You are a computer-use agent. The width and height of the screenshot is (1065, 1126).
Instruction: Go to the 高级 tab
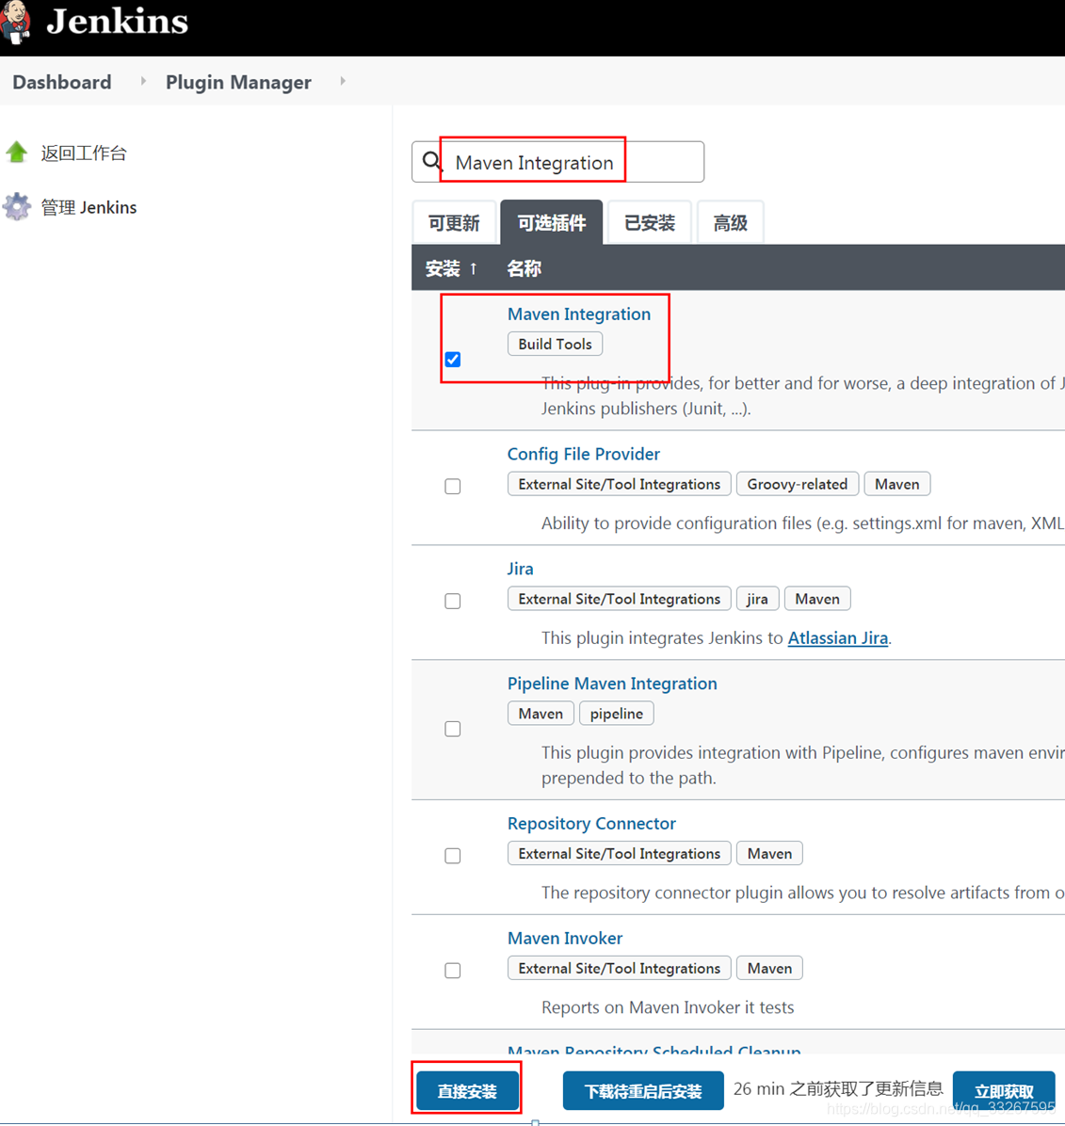(x=731, y=222)
